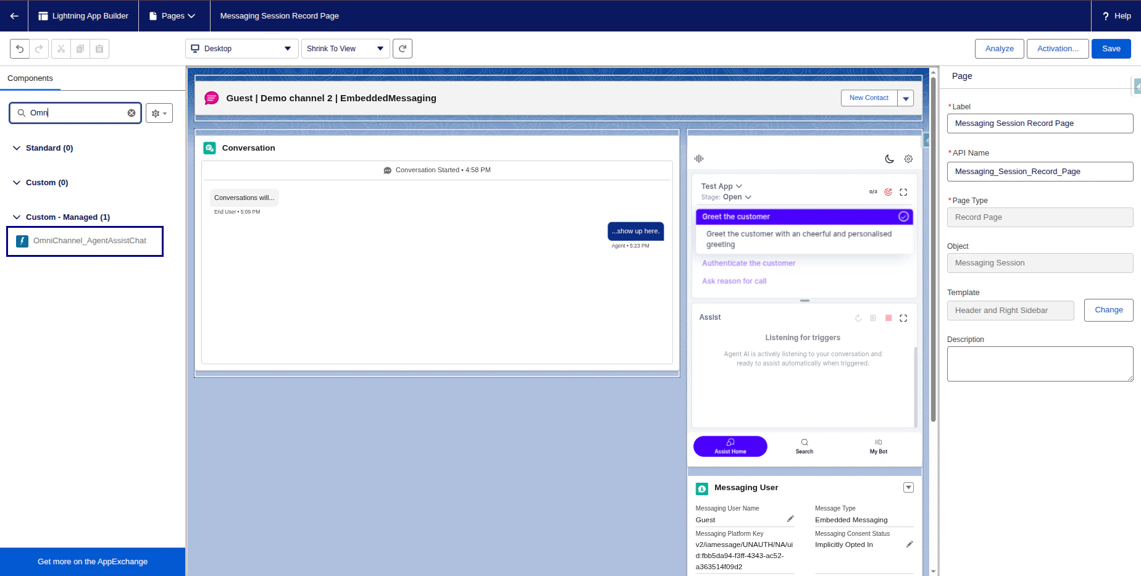Open the transcript icon in Assist panel
Viewport: 1141px width, 576px height.
pyautogui.click(x=872, y=318)
